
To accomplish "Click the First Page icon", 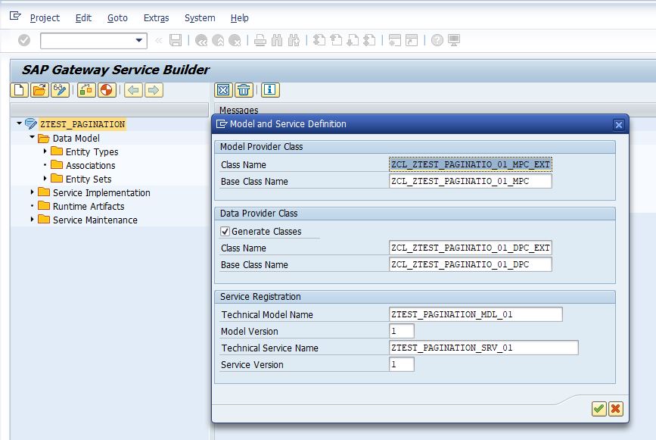I will [319, 40].
